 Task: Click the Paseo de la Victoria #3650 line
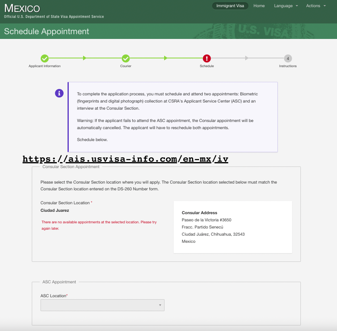pyautogui.click(x=207, y=220)
